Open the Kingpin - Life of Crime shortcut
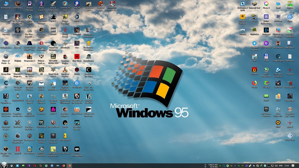Image resolution: width=299 pixels, height=168 pixels. [x=6, y=151]
